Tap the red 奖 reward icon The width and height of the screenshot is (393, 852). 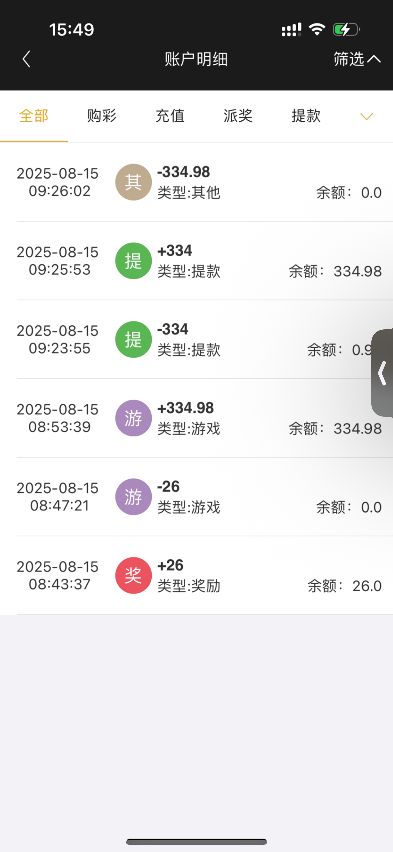(133, 576)
